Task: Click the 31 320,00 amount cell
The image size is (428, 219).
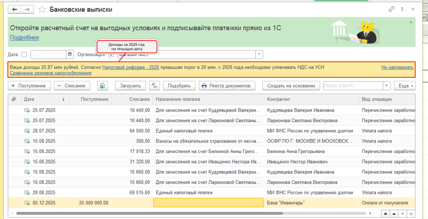Action: pos(132,162)
